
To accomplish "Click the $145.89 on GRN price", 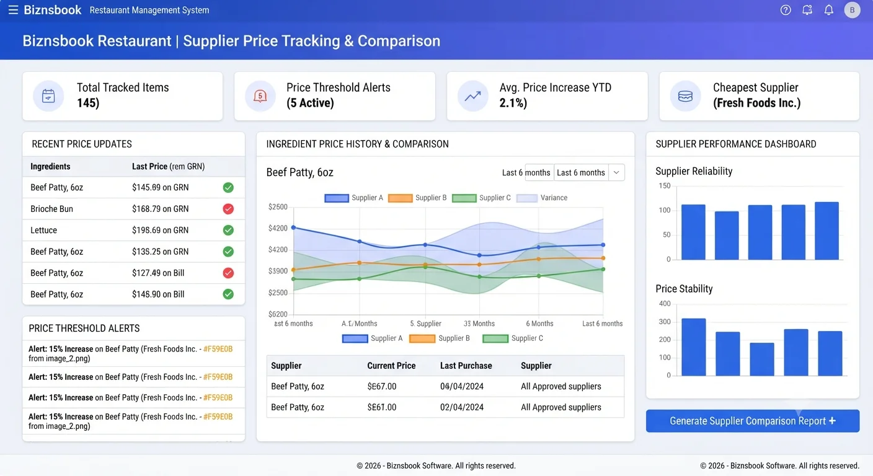I will [160, 187].
